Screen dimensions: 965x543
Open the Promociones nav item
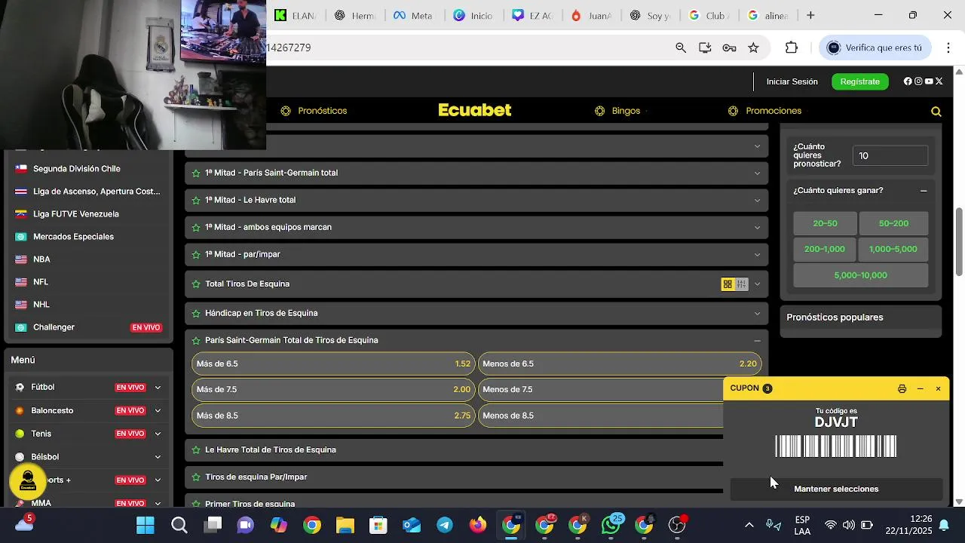(764, 111)
